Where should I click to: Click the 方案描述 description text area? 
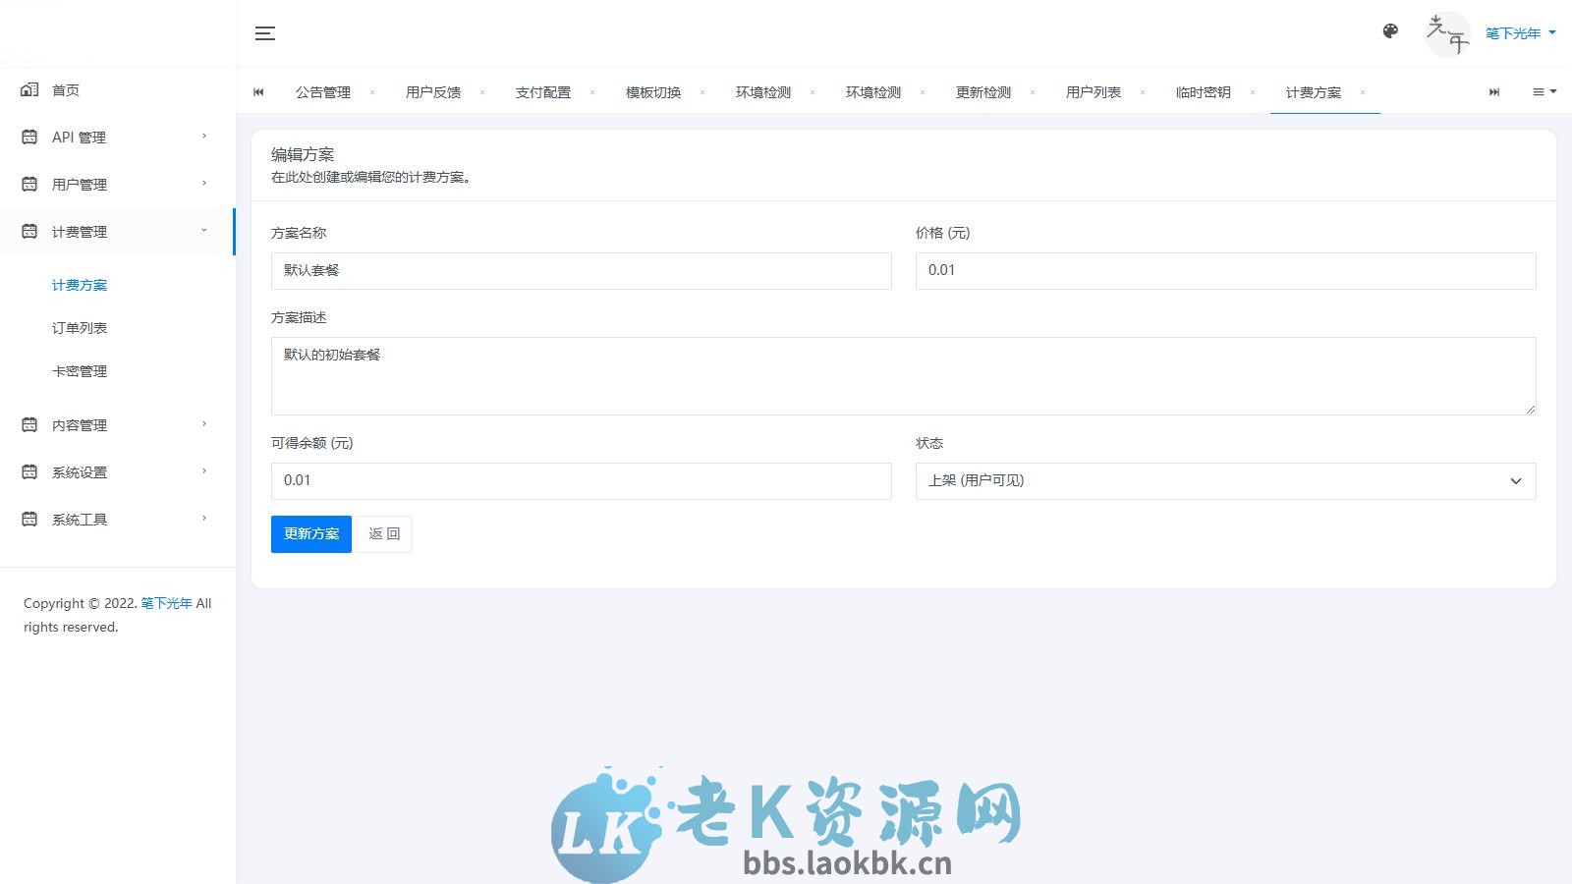click(903, 376)
